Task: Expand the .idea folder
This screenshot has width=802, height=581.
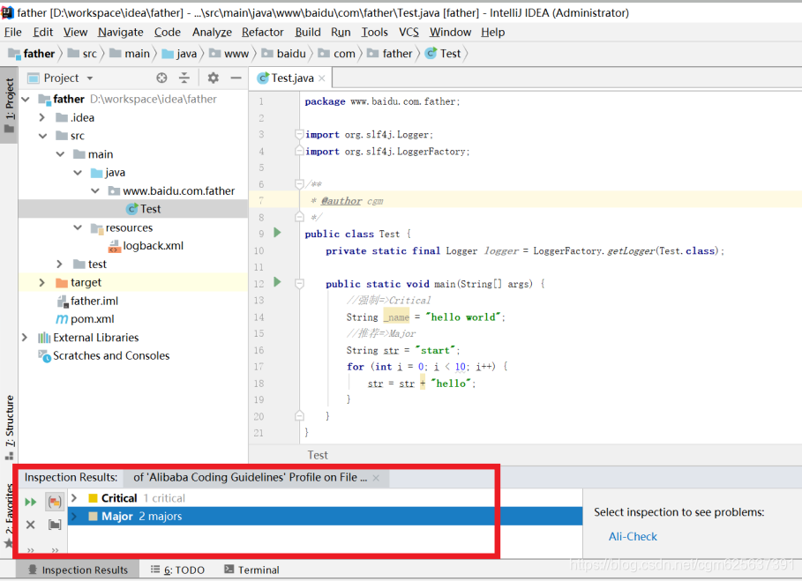Action: pyautogui.click(x=42, y=117)
